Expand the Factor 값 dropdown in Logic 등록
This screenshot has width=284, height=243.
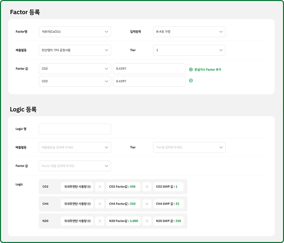(75, 166)
